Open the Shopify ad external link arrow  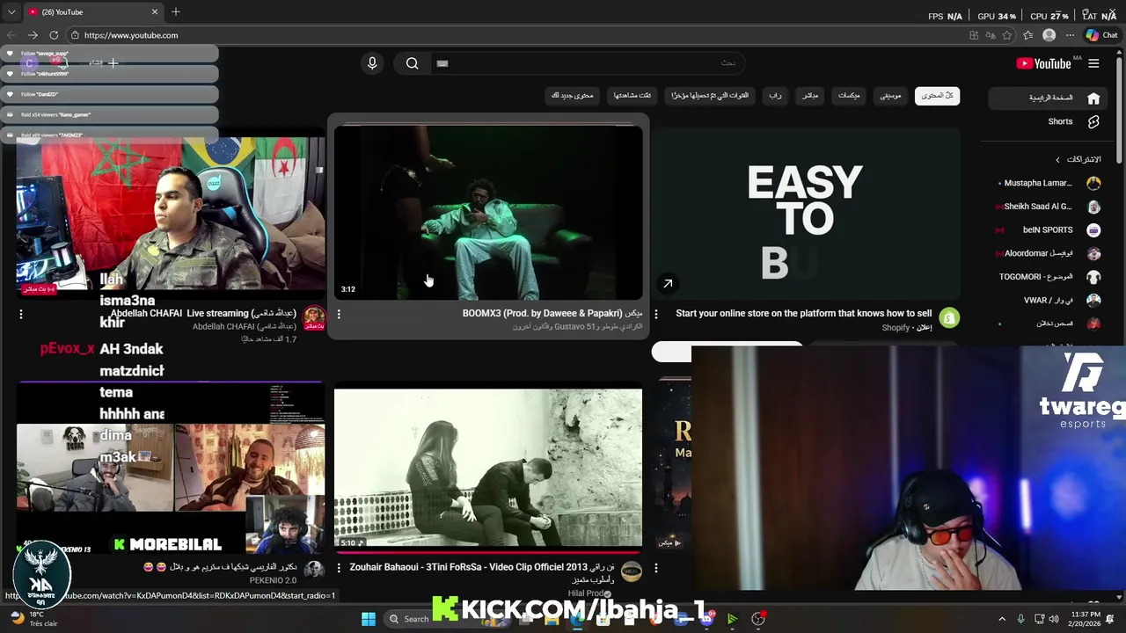(x=668, y=283)
